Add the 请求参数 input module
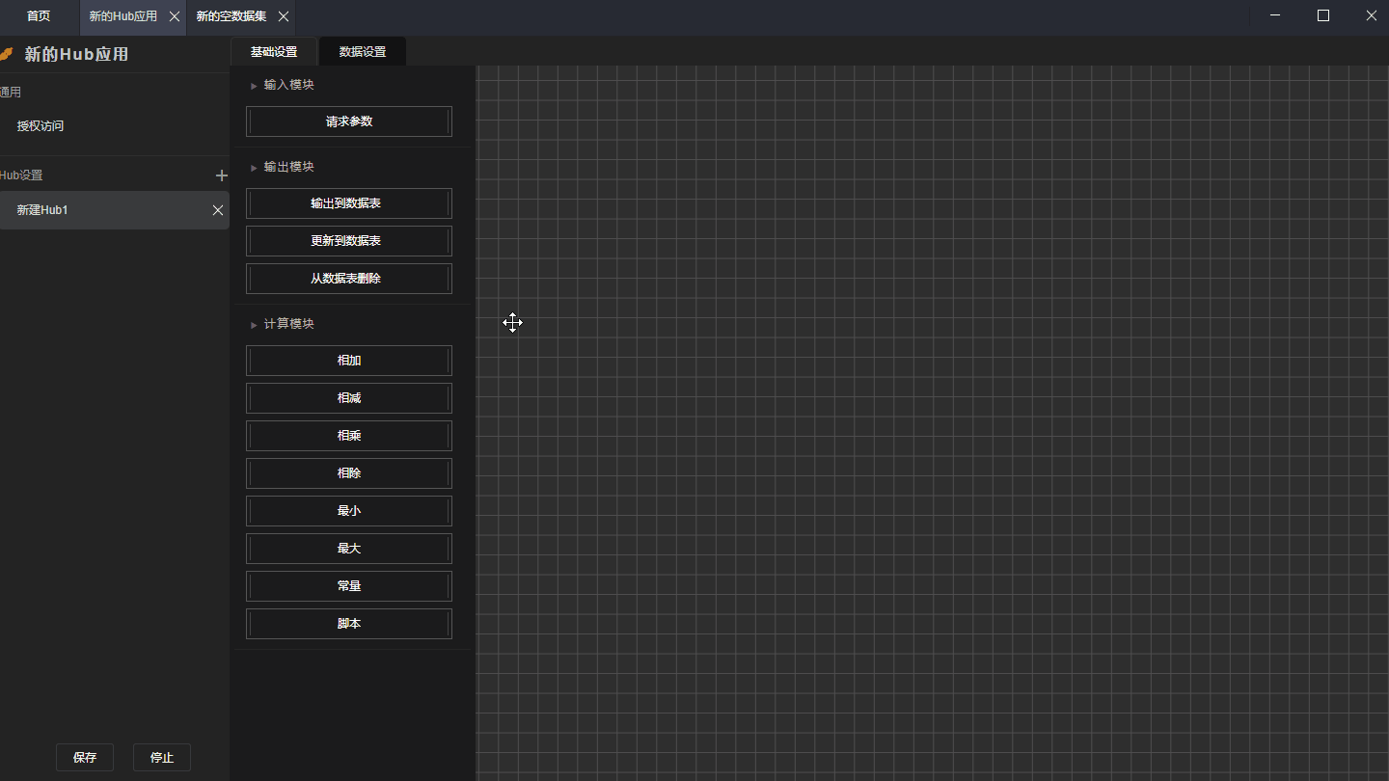The width and height of the screenshot is (1389, 781). click(349, 121)
